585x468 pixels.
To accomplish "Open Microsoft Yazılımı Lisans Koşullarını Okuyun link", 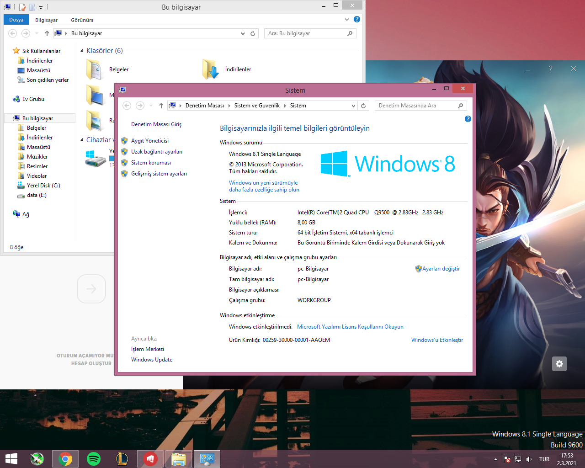I will pyautogui.click(x=350, y=327).
